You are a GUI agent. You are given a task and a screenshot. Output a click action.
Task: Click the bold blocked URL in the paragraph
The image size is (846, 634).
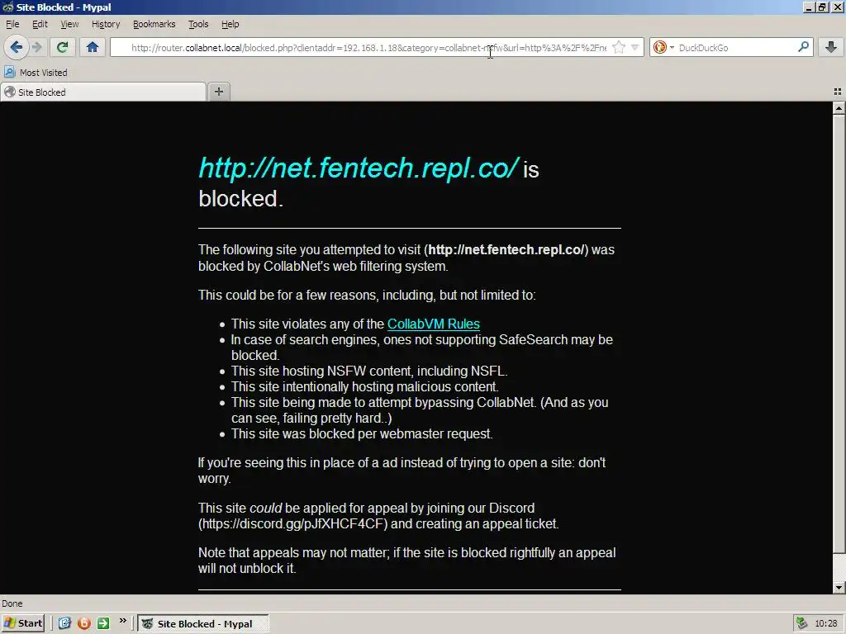click(x=506, y=249)
